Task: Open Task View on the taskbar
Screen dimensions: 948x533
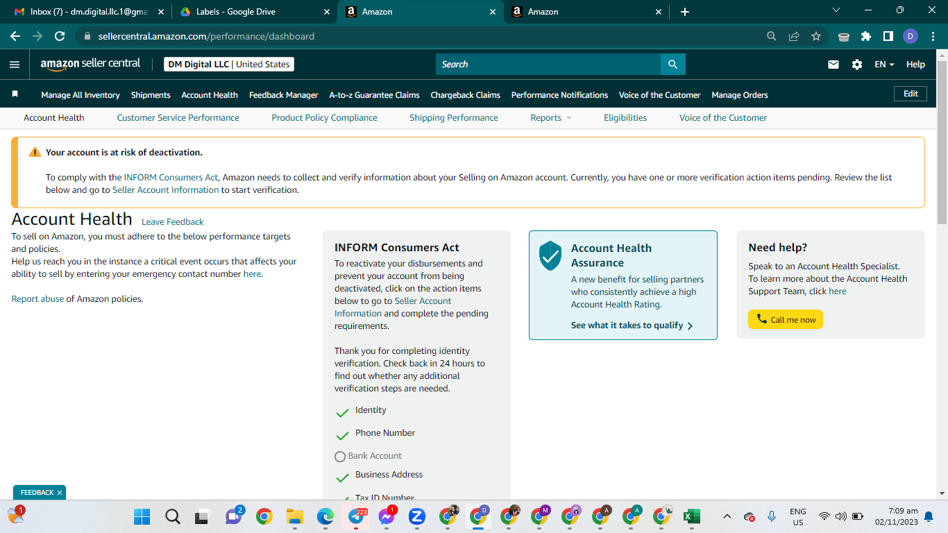Action: (x=202, y=516)
